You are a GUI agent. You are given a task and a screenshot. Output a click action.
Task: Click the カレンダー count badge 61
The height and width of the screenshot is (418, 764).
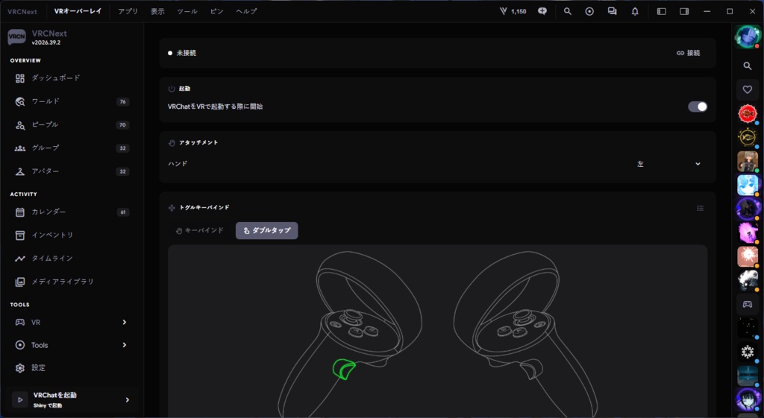pos(123,212)
